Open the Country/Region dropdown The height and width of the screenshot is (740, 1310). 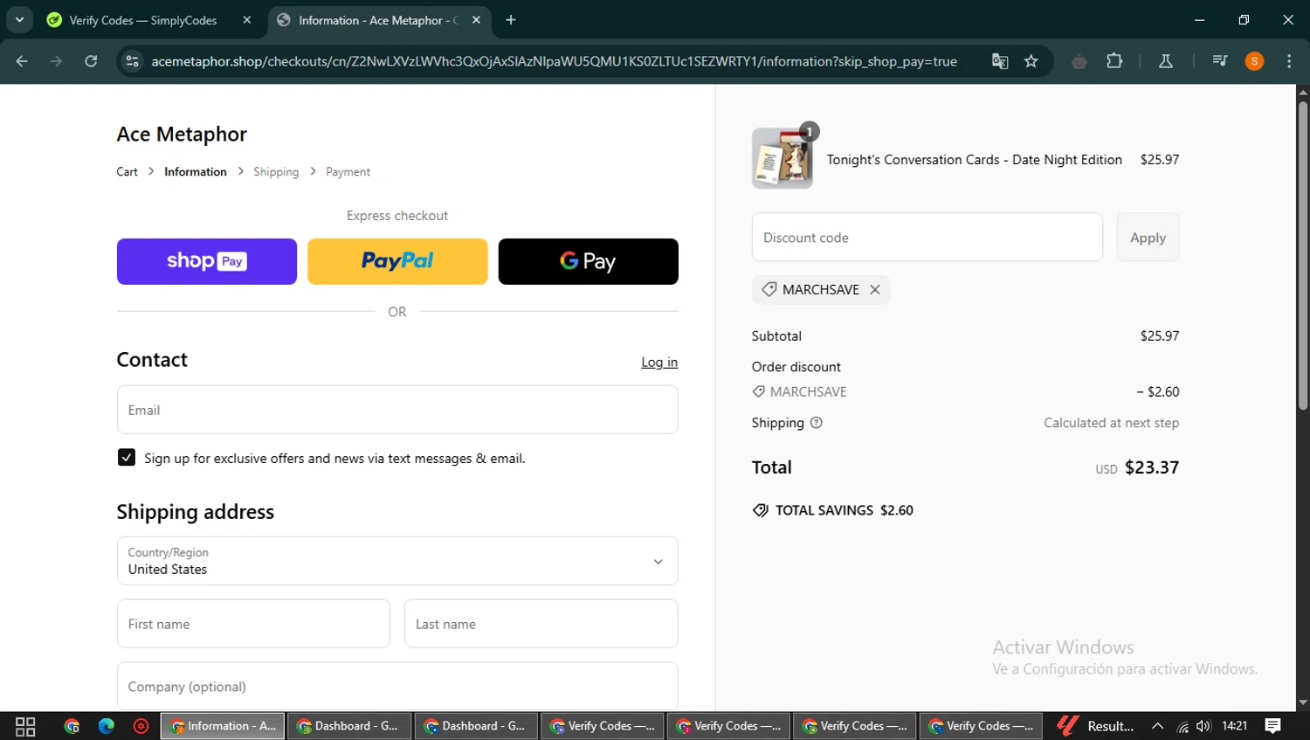pos(397,561)
